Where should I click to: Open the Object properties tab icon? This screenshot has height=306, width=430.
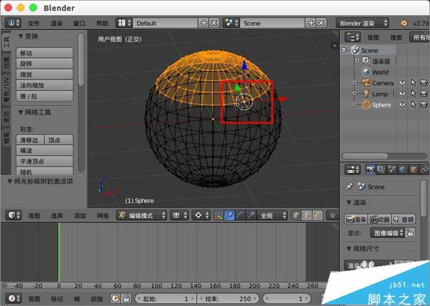coord(414,170)
